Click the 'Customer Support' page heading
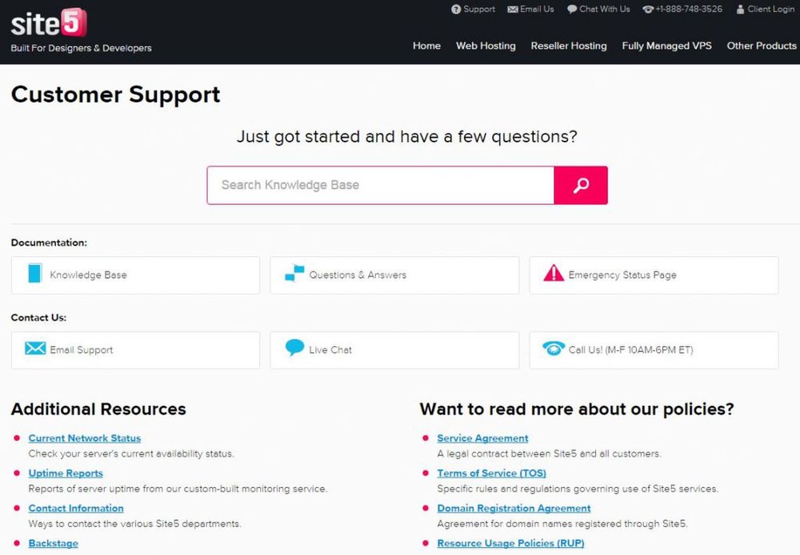 tap(116, 95)
